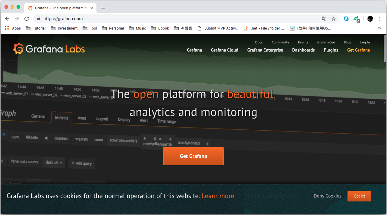
Task: Click the Grafana Labs logo
Action: (49, 49)
